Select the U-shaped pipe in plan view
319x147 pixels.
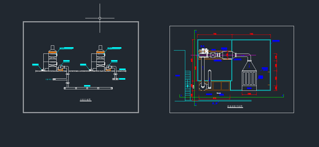[x=210, y=79]
